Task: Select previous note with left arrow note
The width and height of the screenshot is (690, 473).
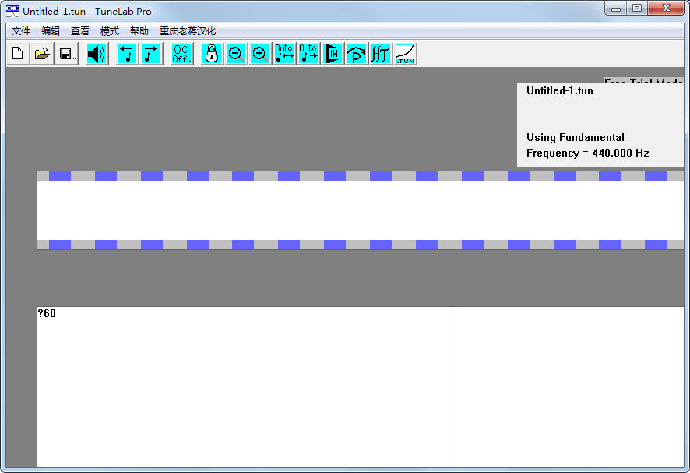Action: [x=127, y=54]
